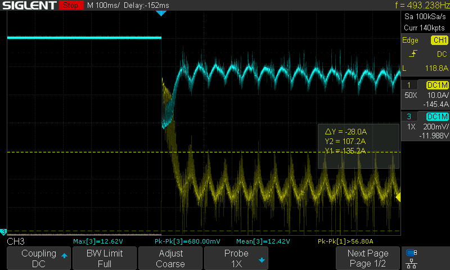Select the cyan trigger position marker at top
The height and width of the screenshot is (270, 450).
161,13
